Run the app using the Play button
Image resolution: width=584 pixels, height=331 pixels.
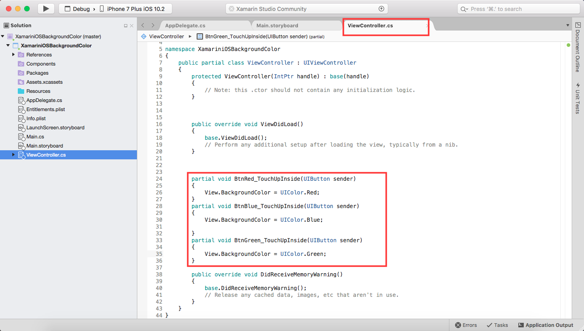(x=45, y=8)
